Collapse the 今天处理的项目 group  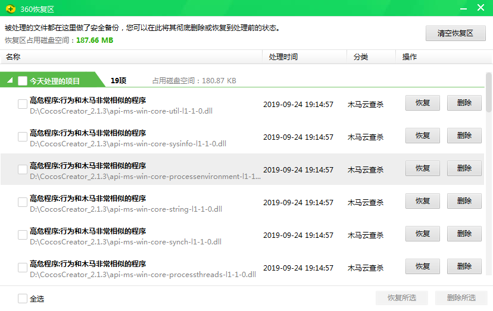10,80
